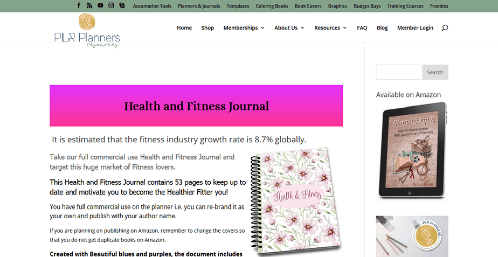The width and height of the screenshot is (498, 257).
Task: Visit the YouTube channel icon
Action: click(x=100, y=5)
